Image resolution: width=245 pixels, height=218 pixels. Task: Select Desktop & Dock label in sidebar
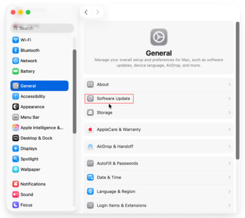37,138
